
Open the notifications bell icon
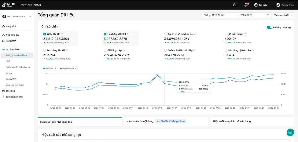(x=246, y=5)
